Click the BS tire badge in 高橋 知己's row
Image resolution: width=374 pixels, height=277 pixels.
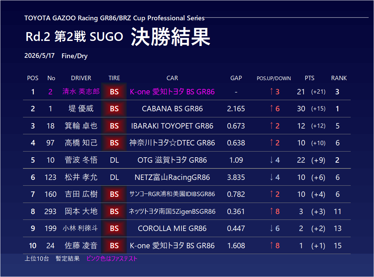(114, 143)
